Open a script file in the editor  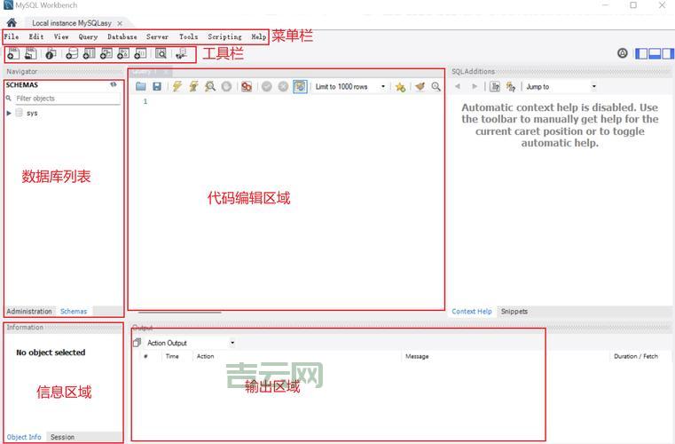(140, 87)
